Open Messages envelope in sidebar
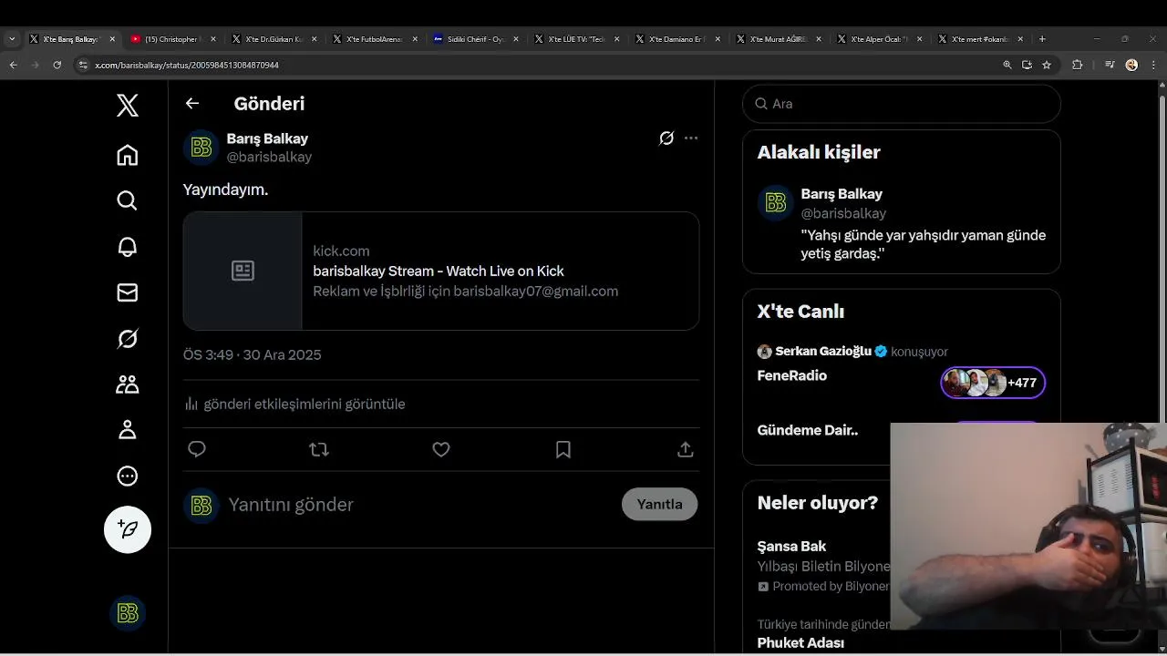Image resolution: width=1167 pixels, height=656 pixels. pos(128,292)
